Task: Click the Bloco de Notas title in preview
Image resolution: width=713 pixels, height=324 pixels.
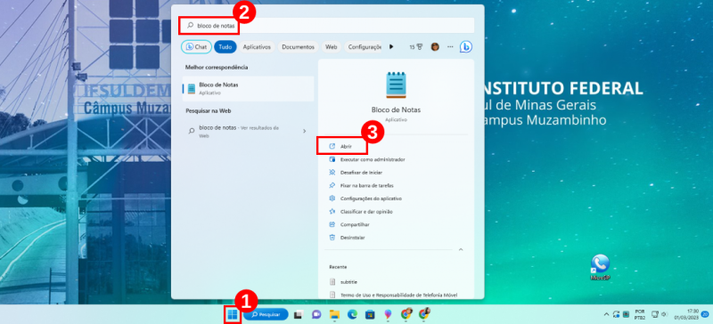Action: [396, 110]
